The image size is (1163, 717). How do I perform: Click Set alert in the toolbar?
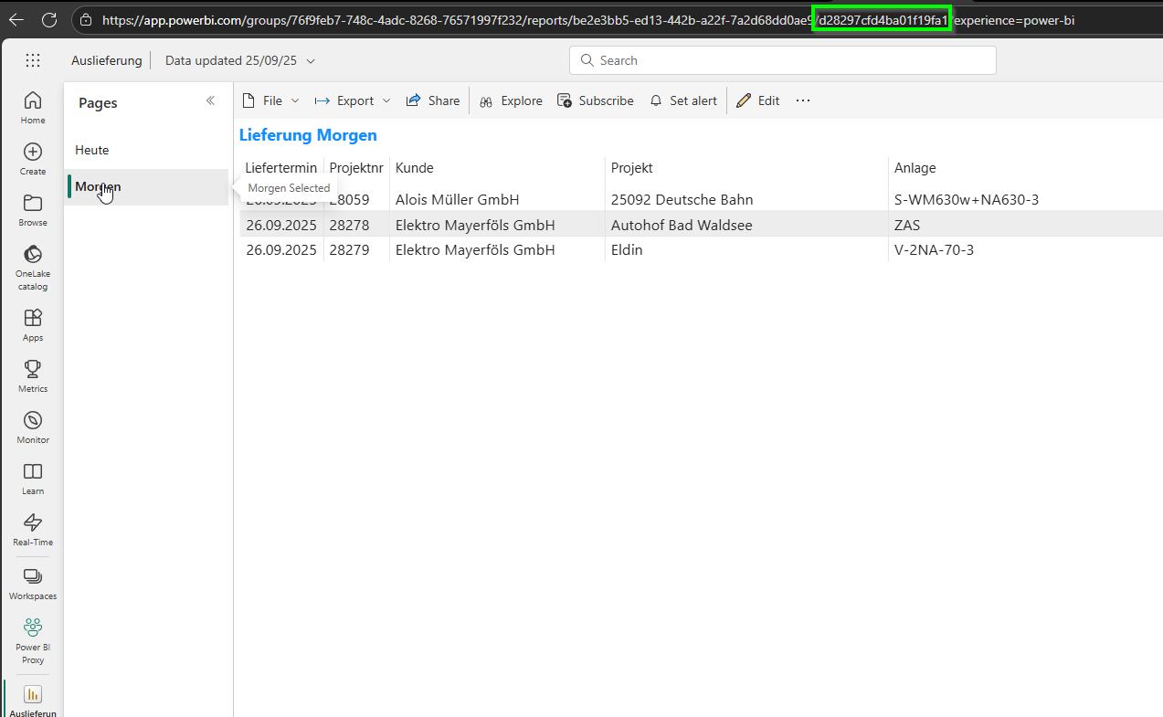tap(682, 100)
